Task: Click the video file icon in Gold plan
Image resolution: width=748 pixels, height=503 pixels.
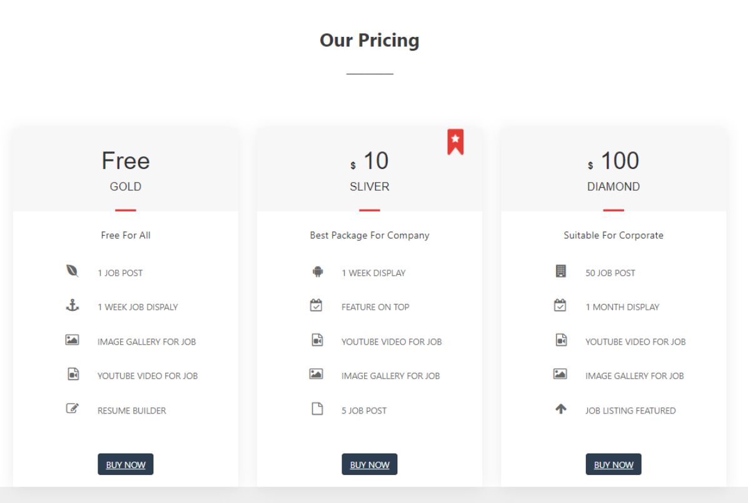Action: coord(73,373)
